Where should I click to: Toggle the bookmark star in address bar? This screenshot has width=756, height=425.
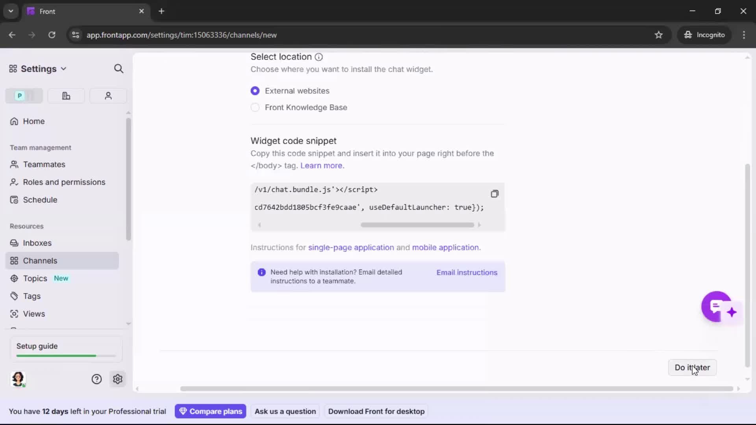(659, 35)
